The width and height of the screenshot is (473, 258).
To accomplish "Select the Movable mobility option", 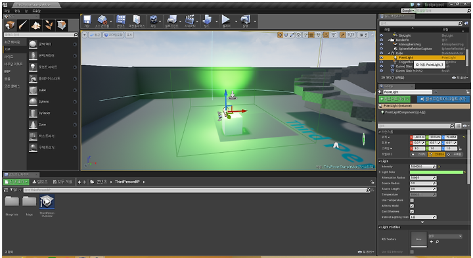I will coord(455,154).
